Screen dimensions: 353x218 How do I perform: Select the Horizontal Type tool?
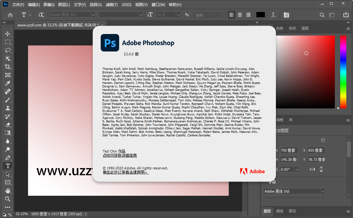(x=8, y=166)
